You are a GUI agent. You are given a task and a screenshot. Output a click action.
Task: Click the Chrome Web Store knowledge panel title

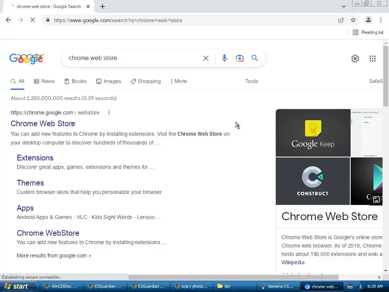coord(329,216)
